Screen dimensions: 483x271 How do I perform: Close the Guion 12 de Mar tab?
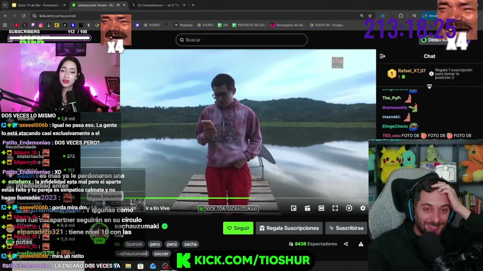click(x=64, y=5)
